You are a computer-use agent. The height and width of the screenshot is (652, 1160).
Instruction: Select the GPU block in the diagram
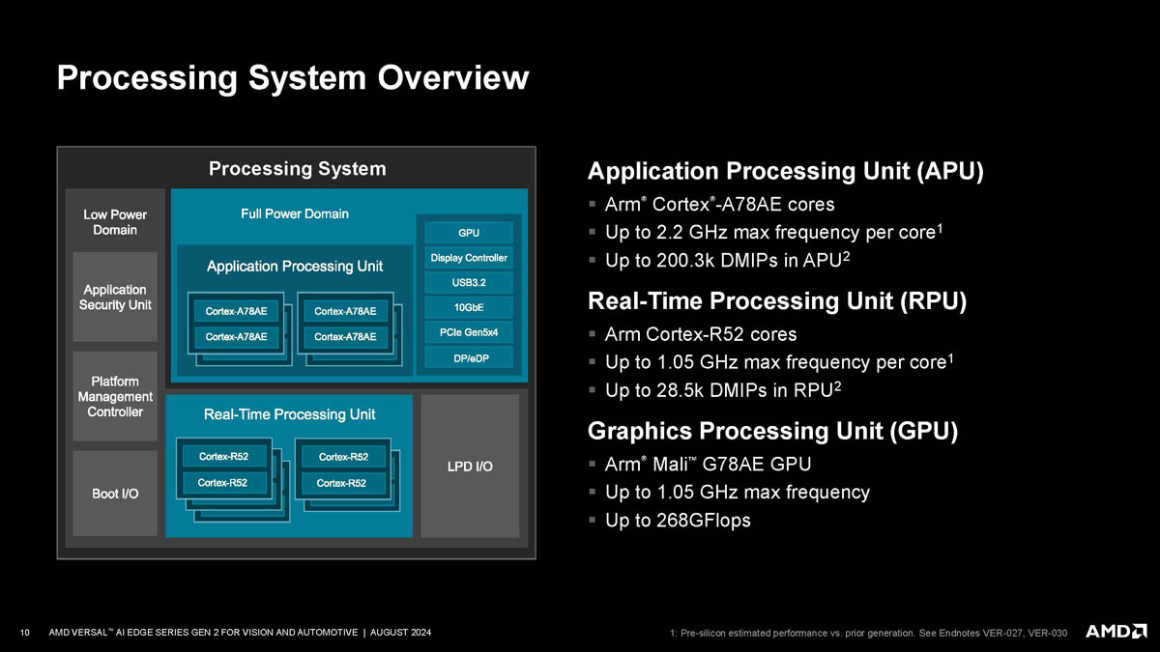[469, 233]
